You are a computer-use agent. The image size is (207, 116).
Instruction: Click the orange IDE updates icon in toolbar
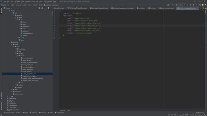coord(203,5)
